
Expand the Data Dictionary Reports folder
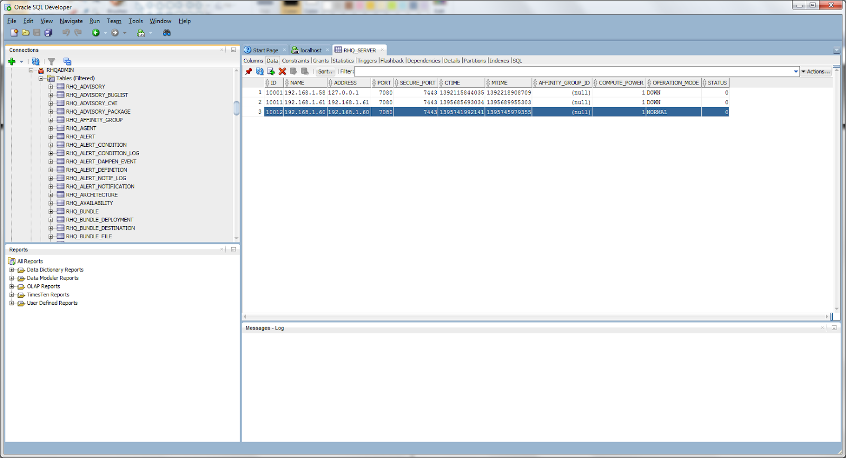(x=12, y=270)
